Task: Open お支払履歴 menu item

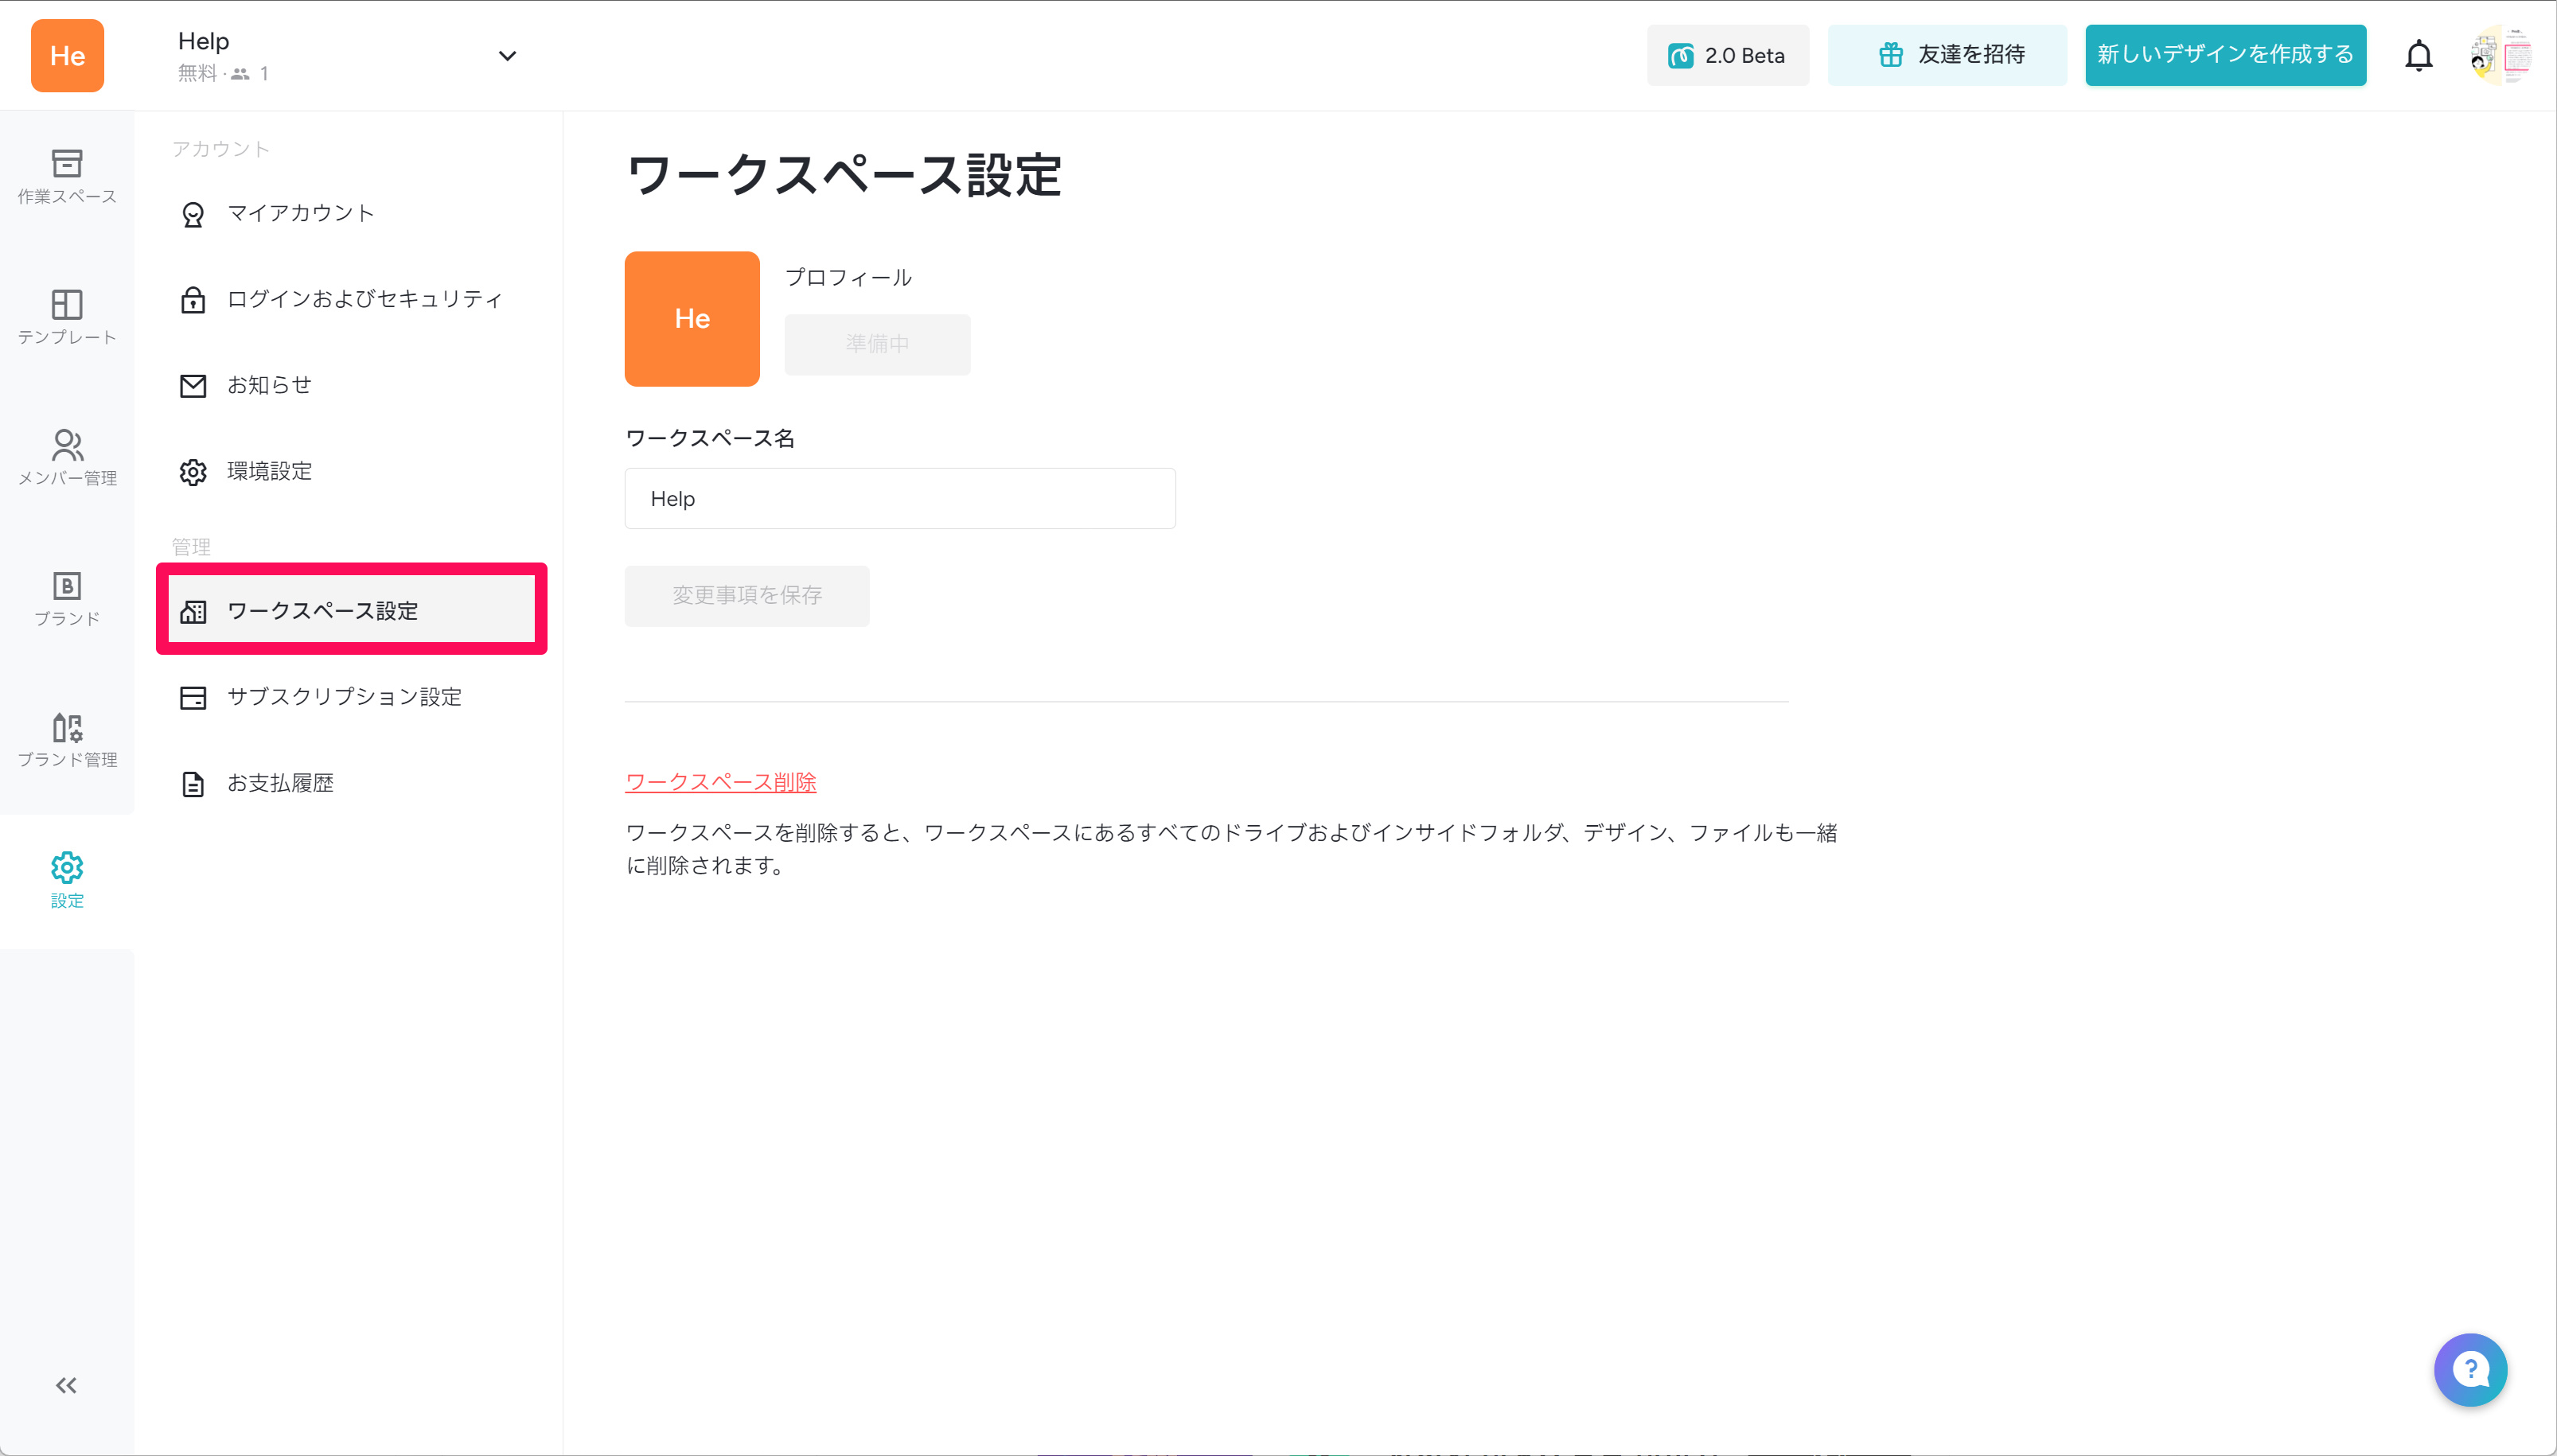Action: (352, 784)
